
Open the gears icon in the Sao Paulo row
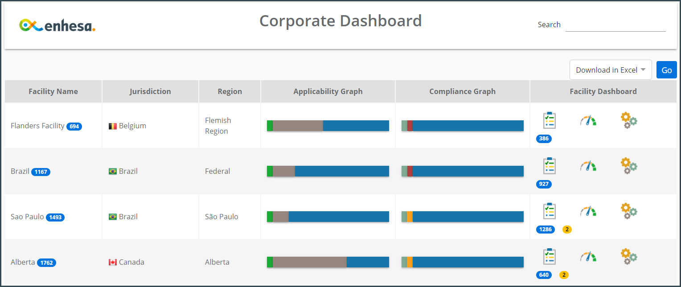[628, 211]
